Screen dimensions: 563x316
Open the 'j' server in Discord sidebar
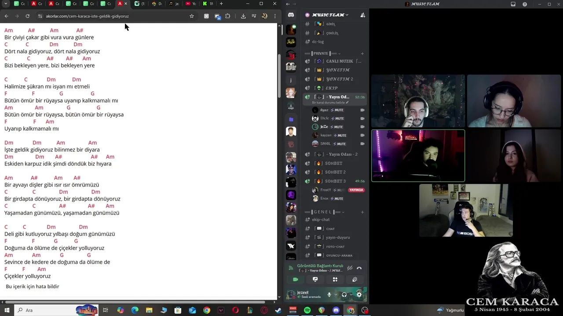[291, 80]
